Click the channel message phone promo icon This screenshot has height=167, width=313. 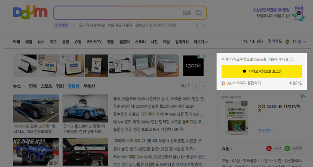click(x=298, y=13)
